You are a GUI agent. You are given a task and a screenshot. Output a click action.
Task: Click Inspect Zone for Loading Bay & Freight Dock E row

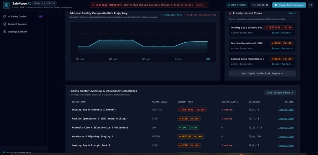coord(286,145)
